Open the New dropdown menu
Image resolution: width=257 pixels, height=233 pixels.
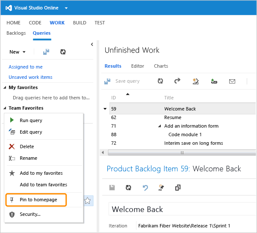18,52
